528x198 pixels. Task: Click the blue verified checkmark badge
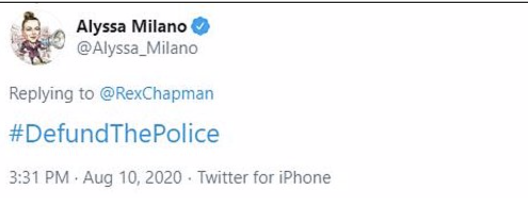[x=201, y=27]
